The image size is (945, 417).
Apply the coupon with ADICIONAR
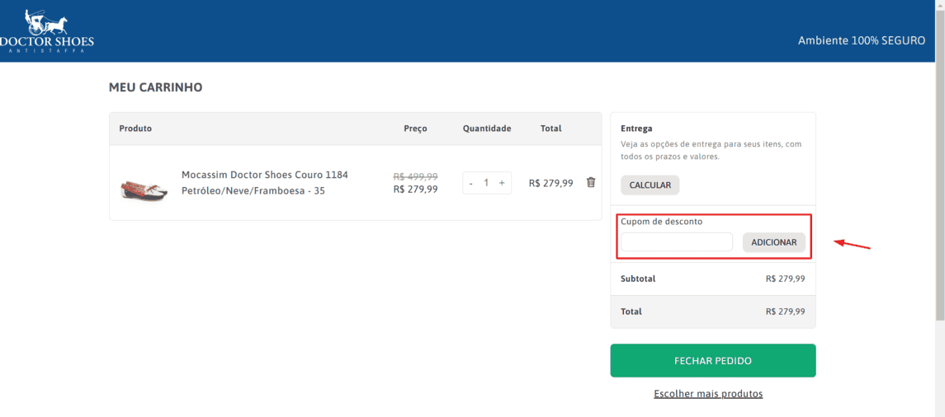(x=774, y=242)
